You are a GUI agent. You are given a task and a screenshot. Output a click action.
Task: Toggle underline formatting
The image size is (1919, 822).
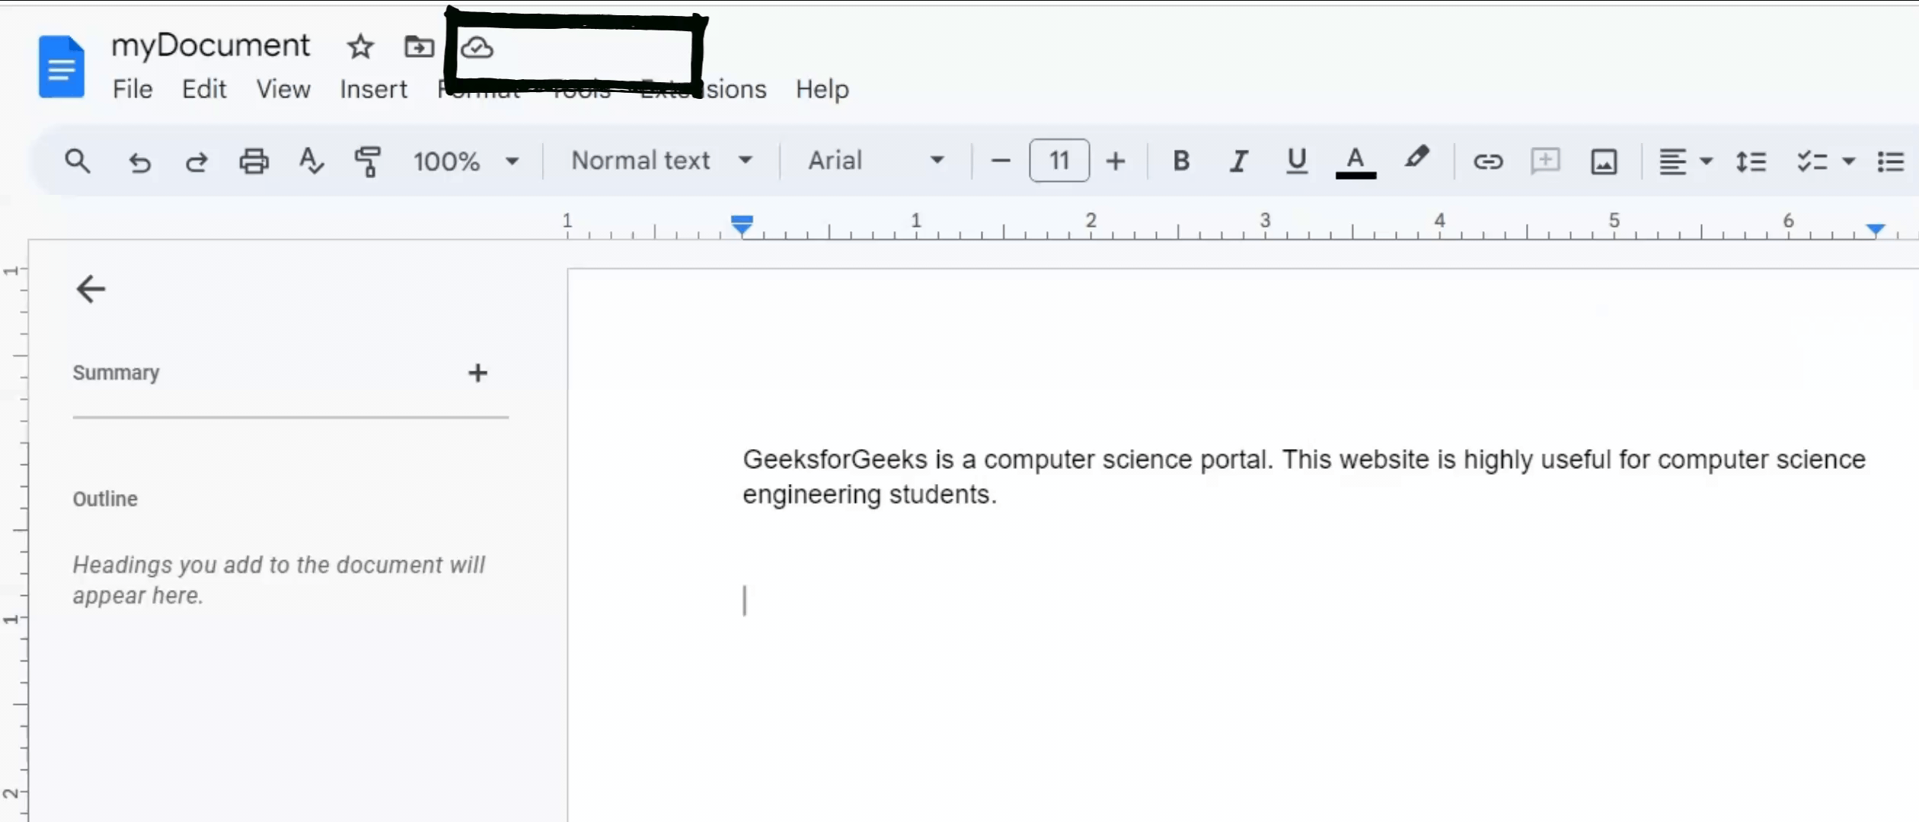pos(1297,161)
